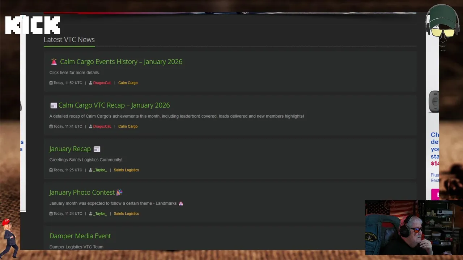Click the 'Damper Logistics VTC Team' text
This screenshot has height=260, width=463.
(x=76, y=247)
